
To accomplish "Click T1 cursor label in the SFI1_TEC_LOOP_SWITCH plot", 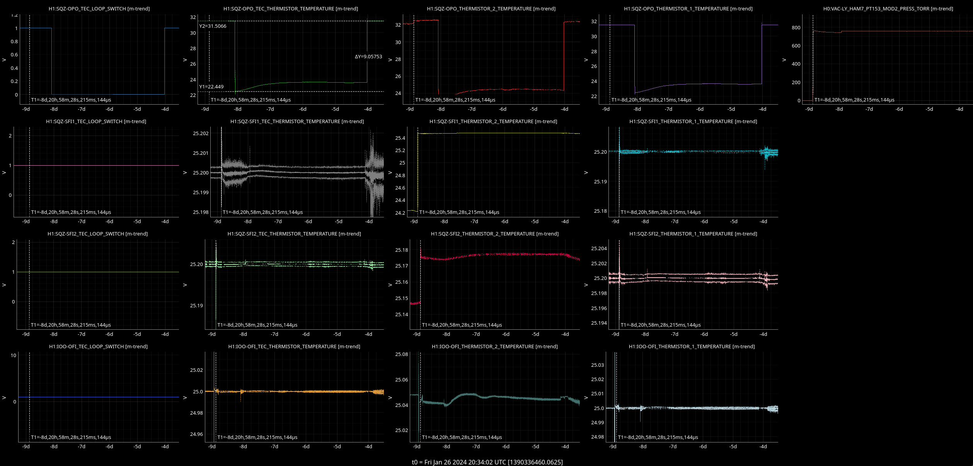I will click(71, 212).
